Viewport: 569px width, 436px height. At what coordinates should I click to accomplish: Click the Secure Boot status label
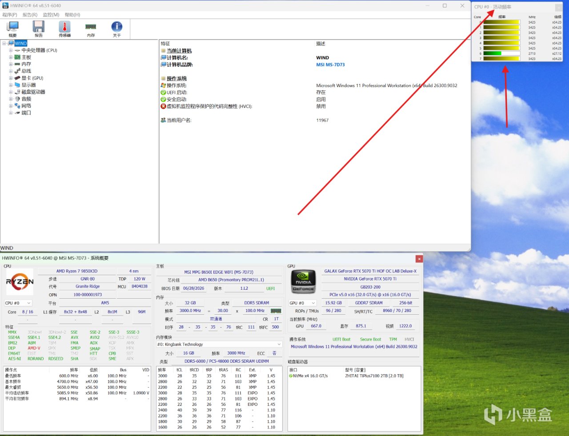click(370, 340)
